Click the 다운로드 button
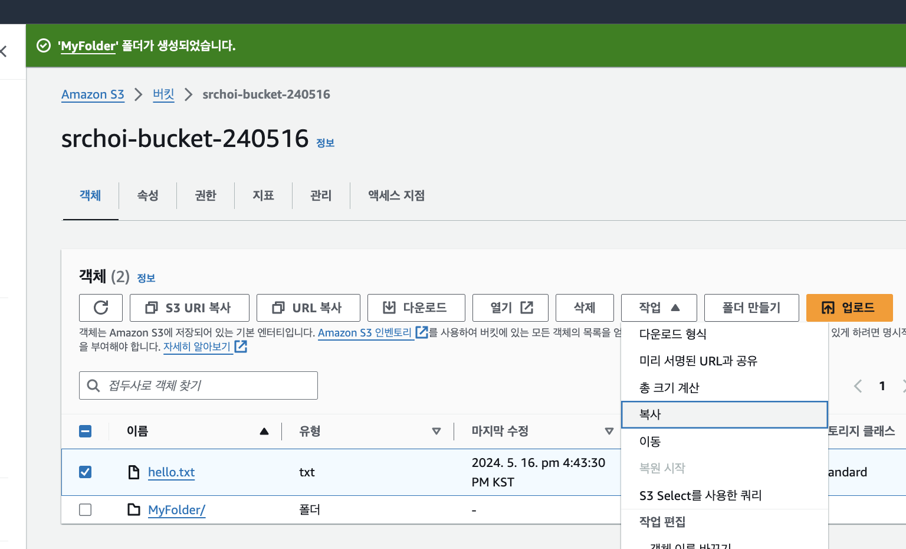Viewport: 906px width, 549px height. coord(416,308)
